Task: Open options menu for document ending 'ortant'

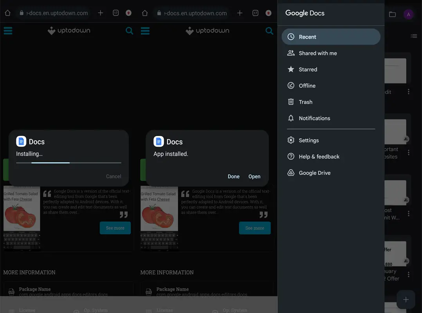Action: (409, 153)
